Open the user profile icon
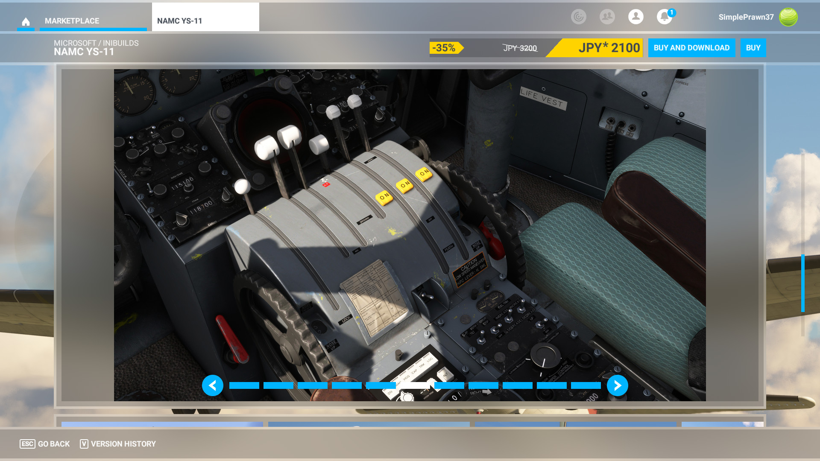Image resolution: width=820 pixels, height=461 pixels. 635,17
